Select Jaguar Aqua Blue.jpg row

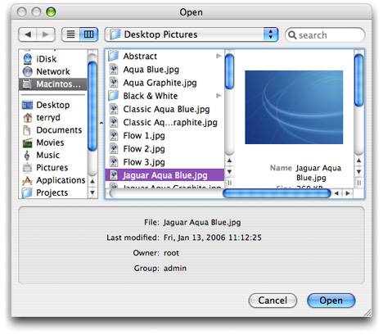[164, 175]
